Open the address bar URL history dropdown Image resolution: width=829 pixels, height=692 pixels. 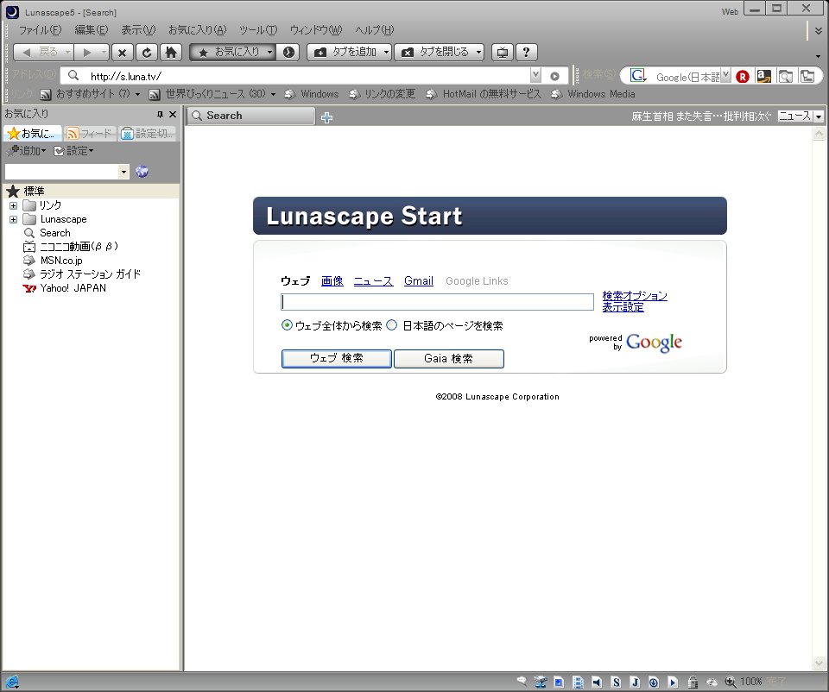coord(535,75)
